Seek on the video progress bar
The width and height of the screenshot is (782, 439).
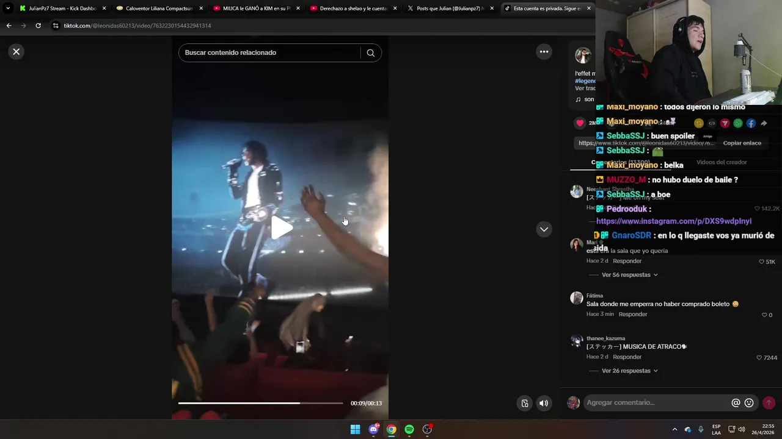click(x=260, y=403)
